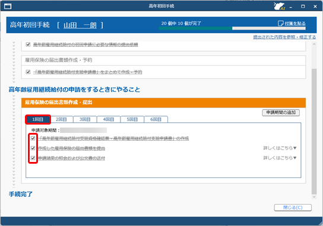This screenshot has width=323, height=226.
Task: Minimize the 高年初回手続 window
Action: pyautogui.click(x=291, y=7)
